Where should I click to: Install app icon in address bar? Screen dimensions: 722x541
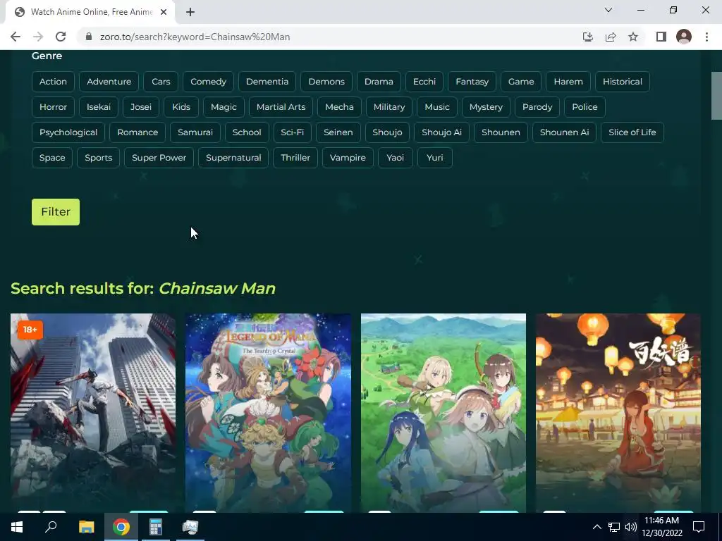tap(587, 37)
